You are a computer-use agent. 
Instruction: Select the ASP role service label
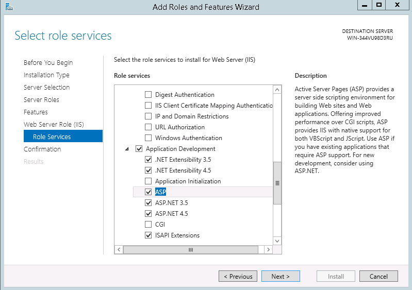[160, 192]
